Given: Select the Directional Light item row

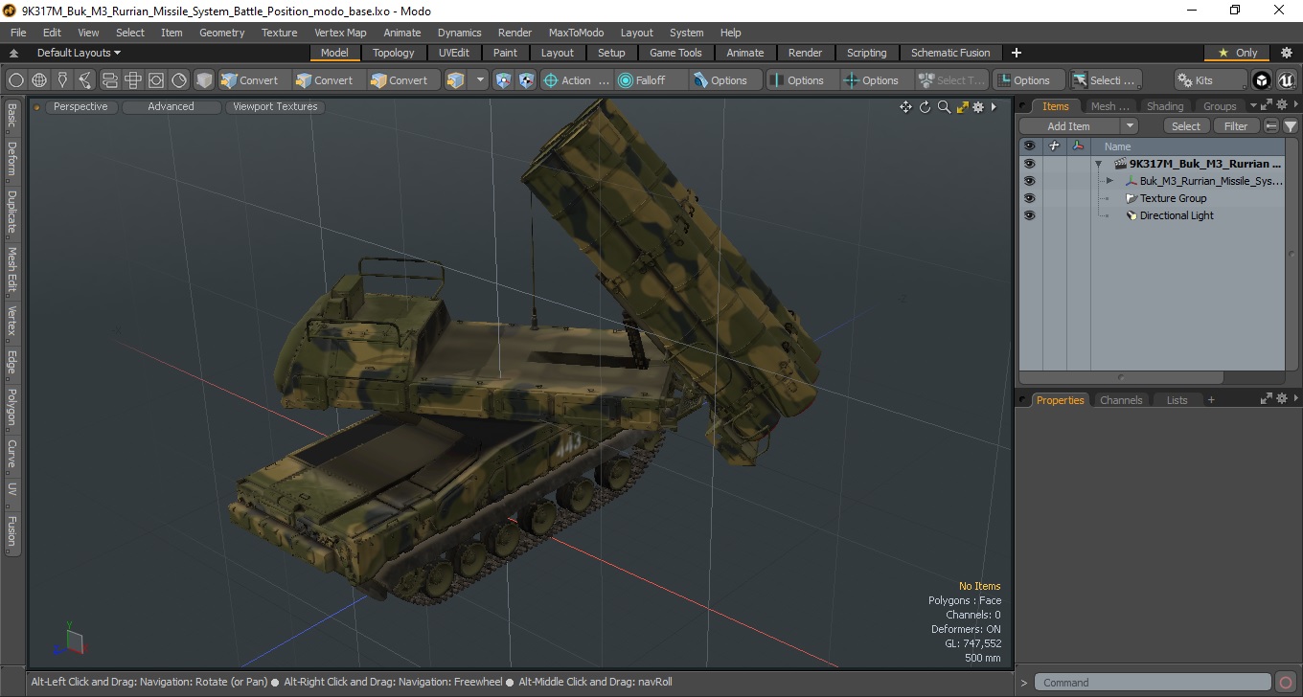Looking at the screenshot, I should [x=1152, y=215].
